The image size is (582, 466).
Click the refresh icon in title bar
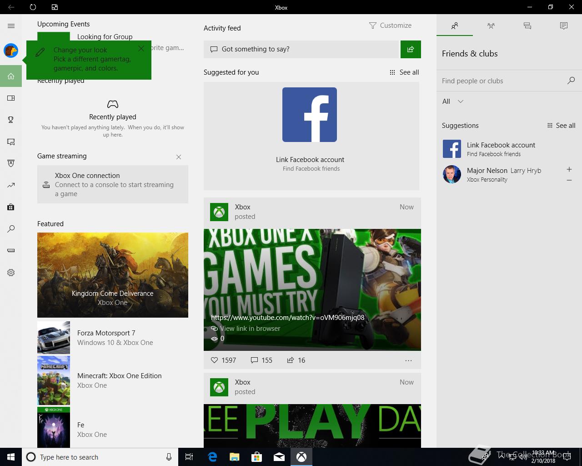tap(33, 7)
